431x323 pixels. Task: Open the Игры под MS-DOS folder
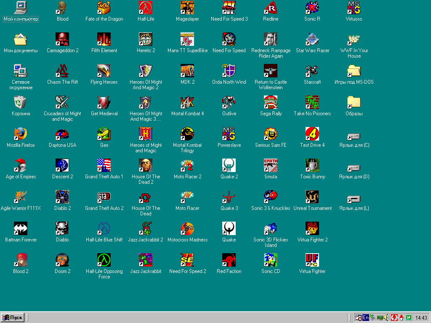coord(354,71)
